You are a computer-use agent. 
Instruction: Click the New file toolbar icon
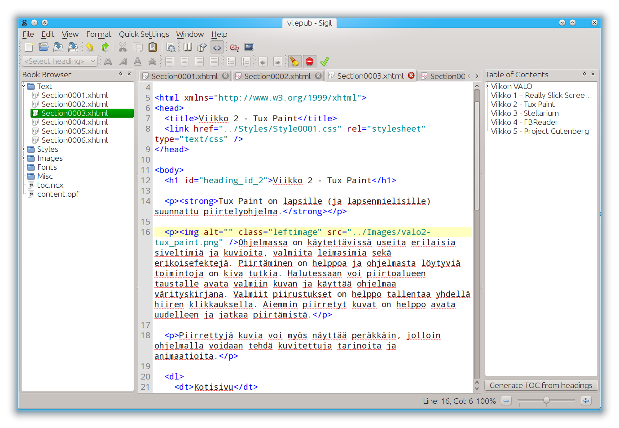pyautogui.click(x=29, y=47)
